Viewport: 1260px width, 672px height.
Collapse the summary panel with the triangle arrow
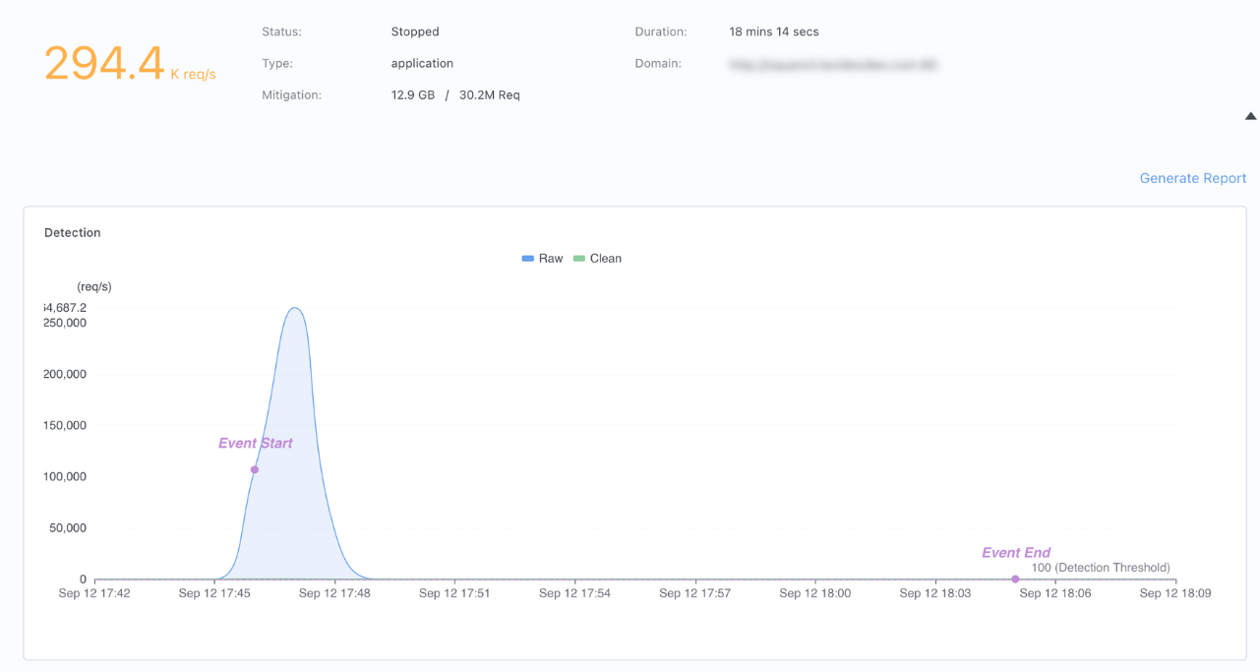[x=1251, y=116]
